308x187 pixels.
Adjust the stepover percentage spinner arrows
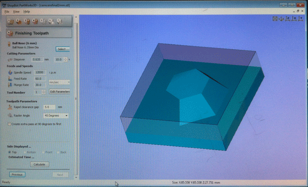click(x=66, y=60)
